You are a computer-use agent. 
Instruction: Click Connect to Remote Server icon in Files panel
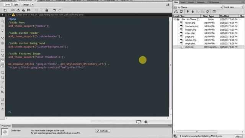click(176, 11)
